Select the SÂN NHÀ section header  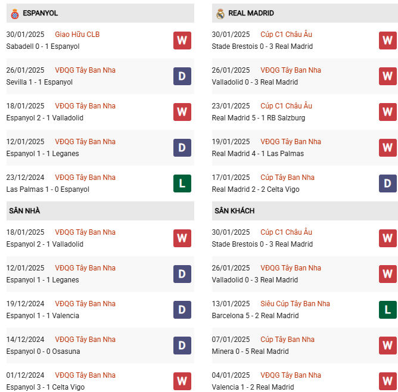coord(100,211)
